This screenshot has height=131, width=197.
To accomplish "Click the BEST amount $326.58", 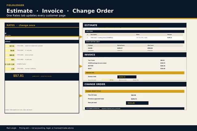I will click(163, 69).
